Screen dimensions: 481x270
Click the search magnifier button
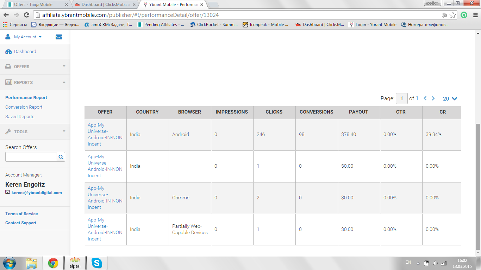61,157
